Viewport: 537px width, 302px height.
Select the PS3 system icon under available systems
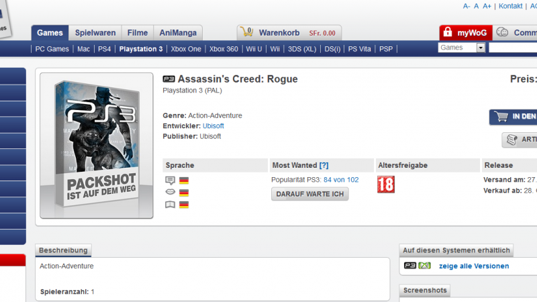click(x=410, y=265)
